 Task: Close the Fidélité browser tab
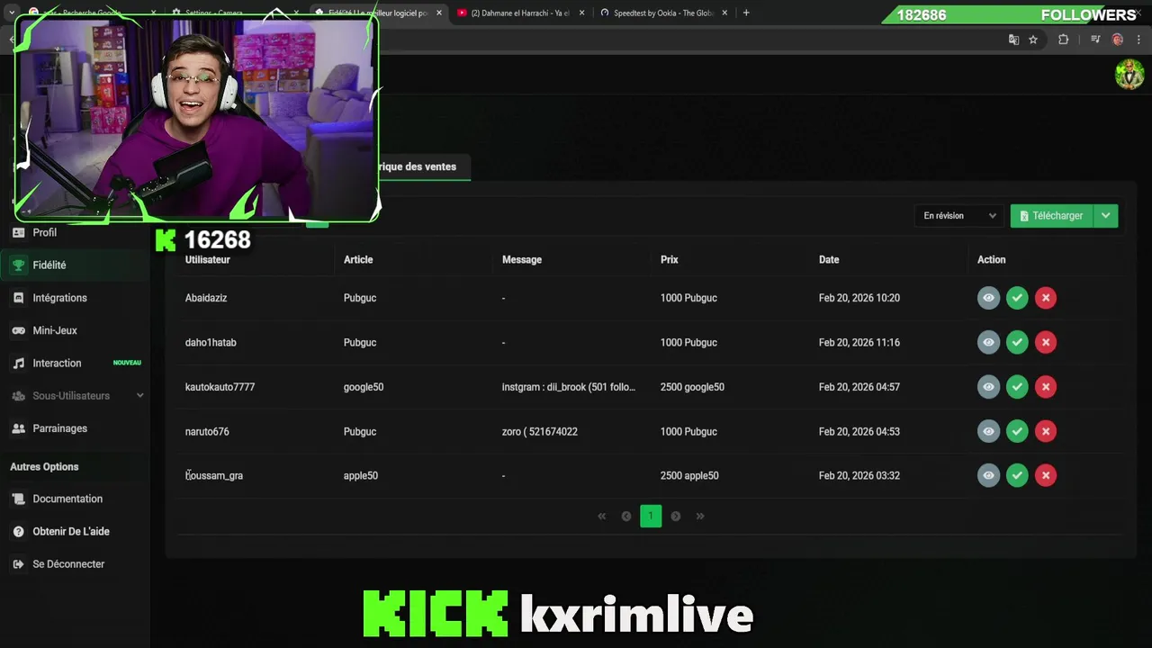point(439,13)
